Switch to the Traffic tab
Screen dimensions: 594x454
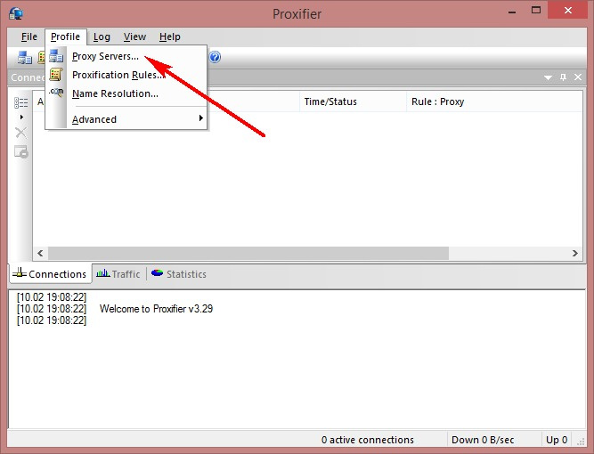pyautogui.click(x=118, y=274)
